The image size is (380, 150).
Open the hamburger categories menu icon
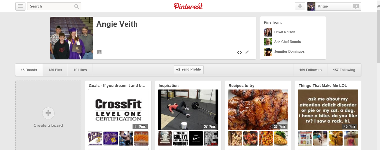[x=20, y=6]
